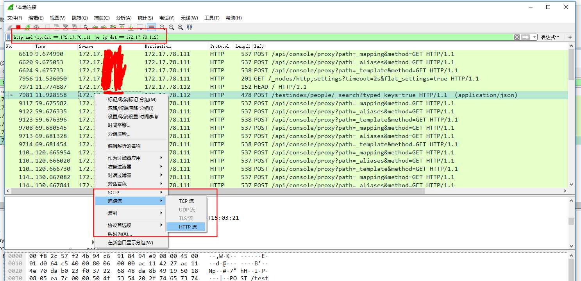Choose 标记/取消标记 分组(M) in context menu
Image resolution: width=581 pixels, height=281 pixels.
coord(132,100)
